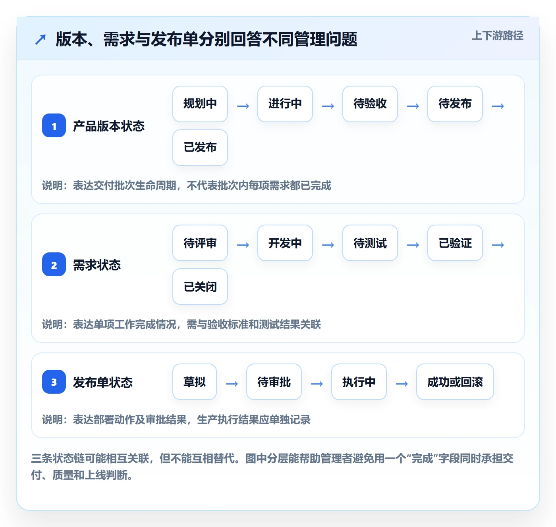This screenshot has width=556, height=527.
Task: Select the 已验证 status chip
Action: (x=455, y=243)
